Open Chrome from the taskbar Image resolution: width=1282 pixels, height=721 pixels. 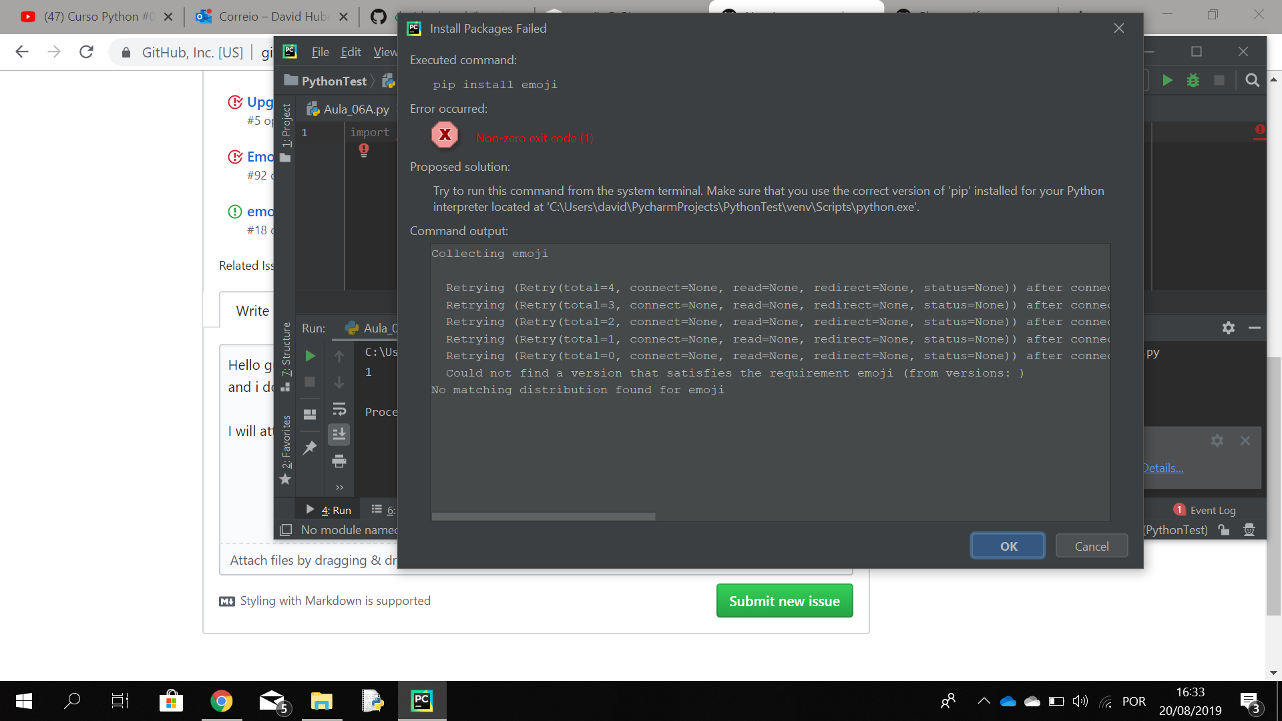tap(221, 701)
